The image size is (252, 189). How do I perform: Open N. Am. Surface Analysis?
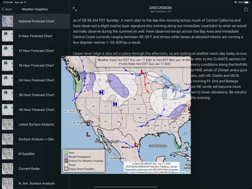pyautogui.click(x=35, y=183)
